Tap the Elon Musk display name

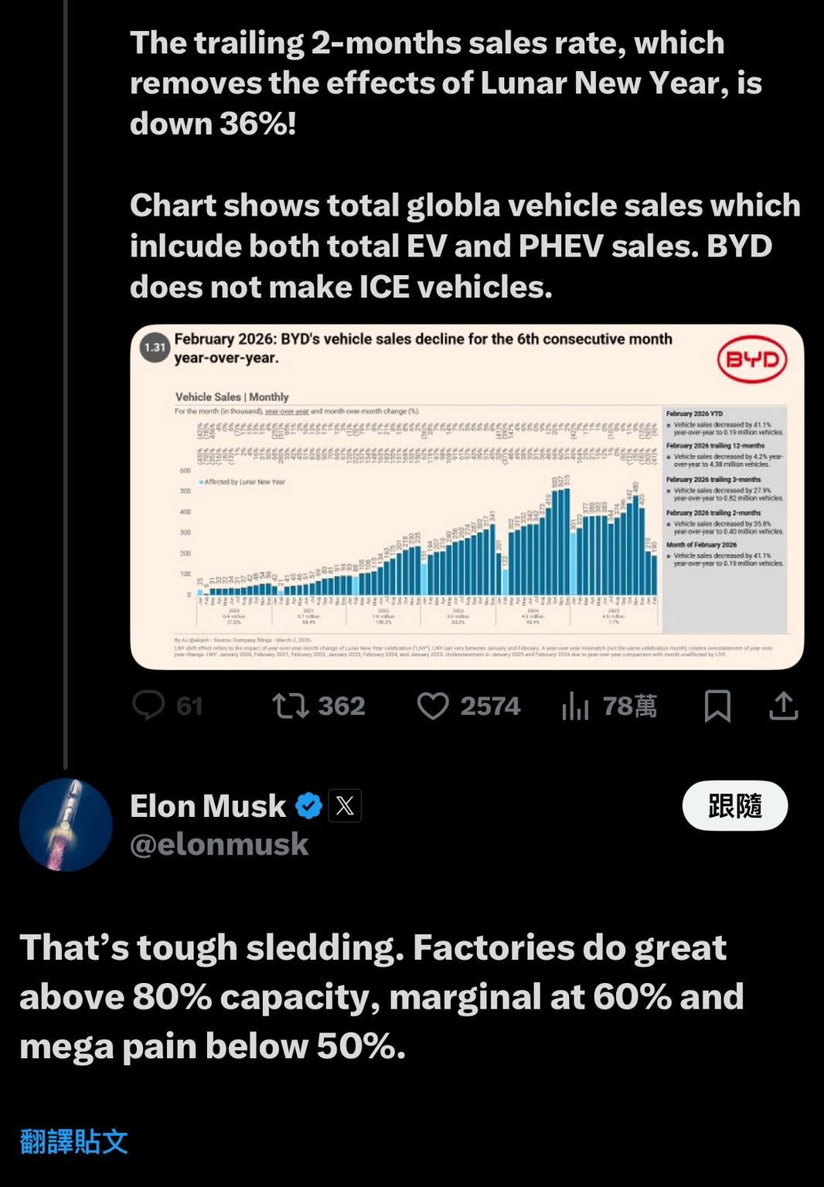(x=208, y=806)
